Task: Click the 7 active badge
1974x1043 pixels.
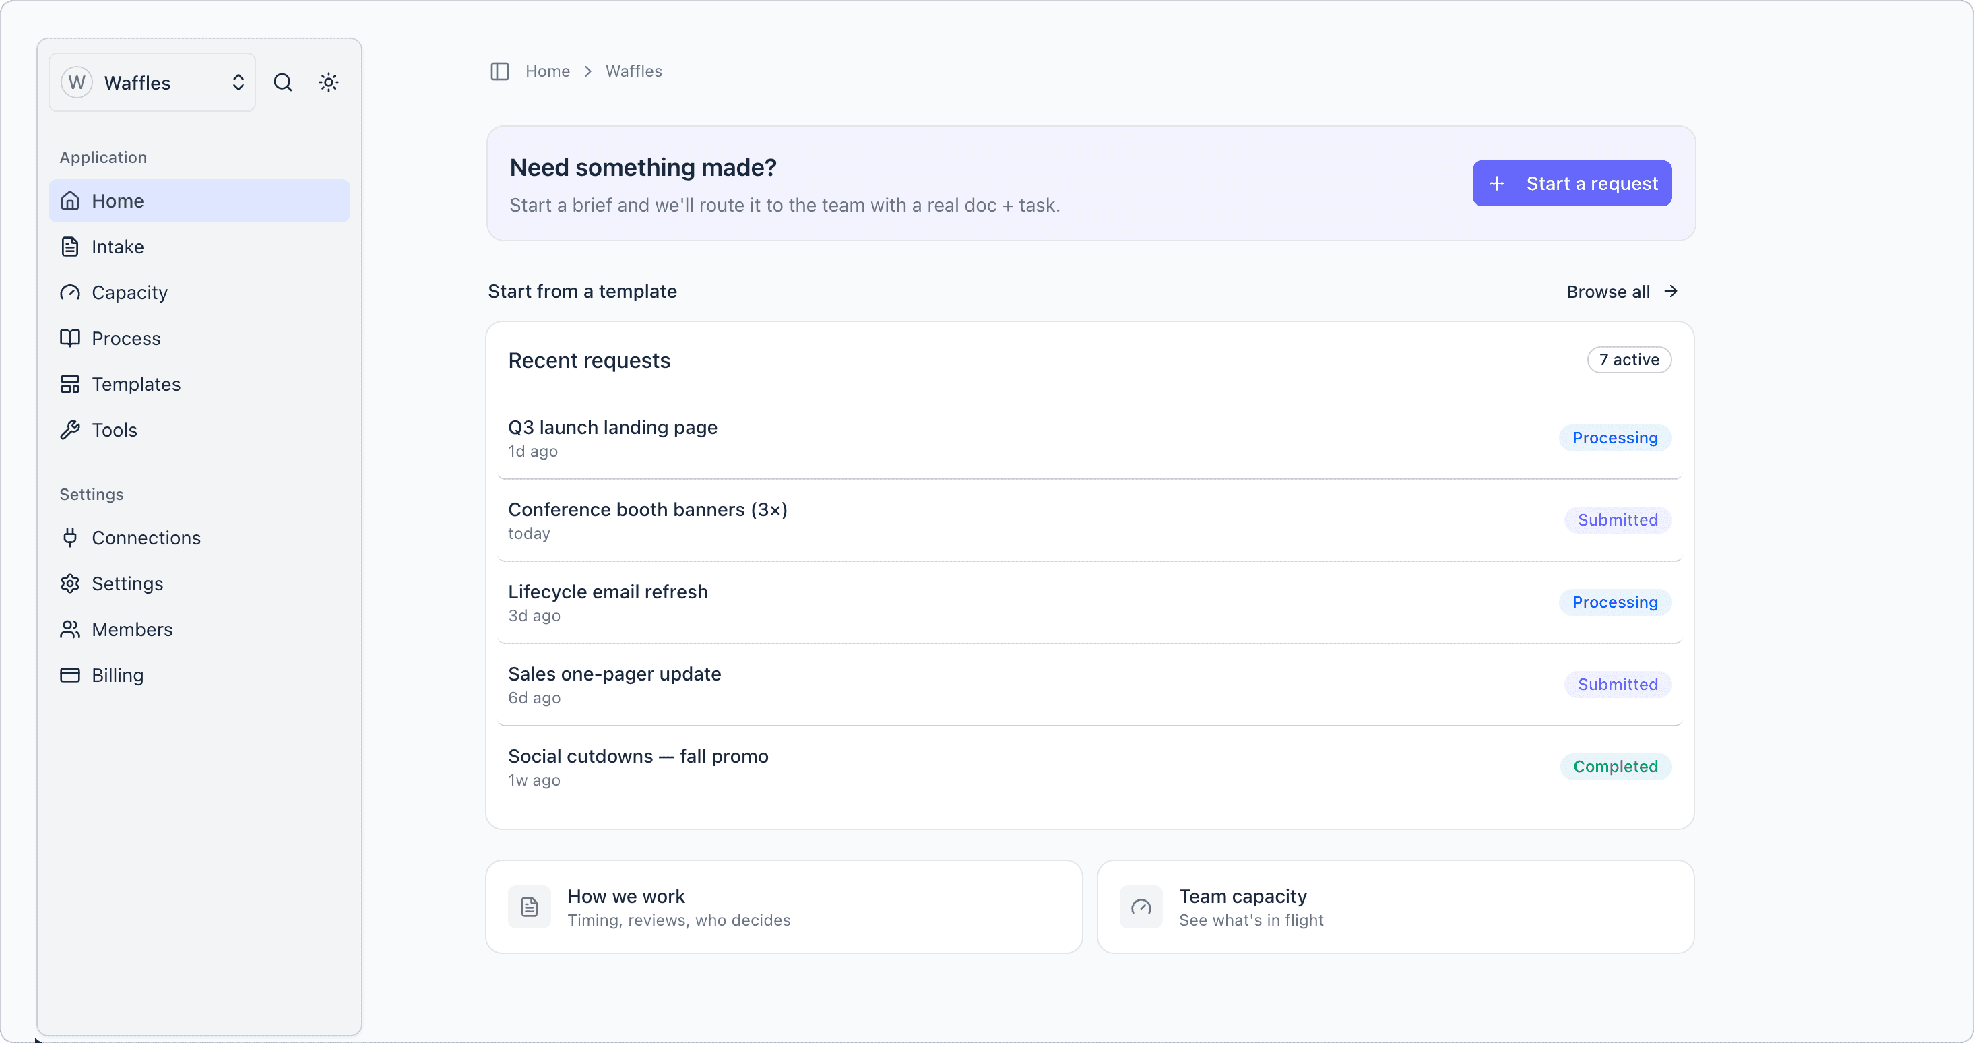Action: 1629,360
